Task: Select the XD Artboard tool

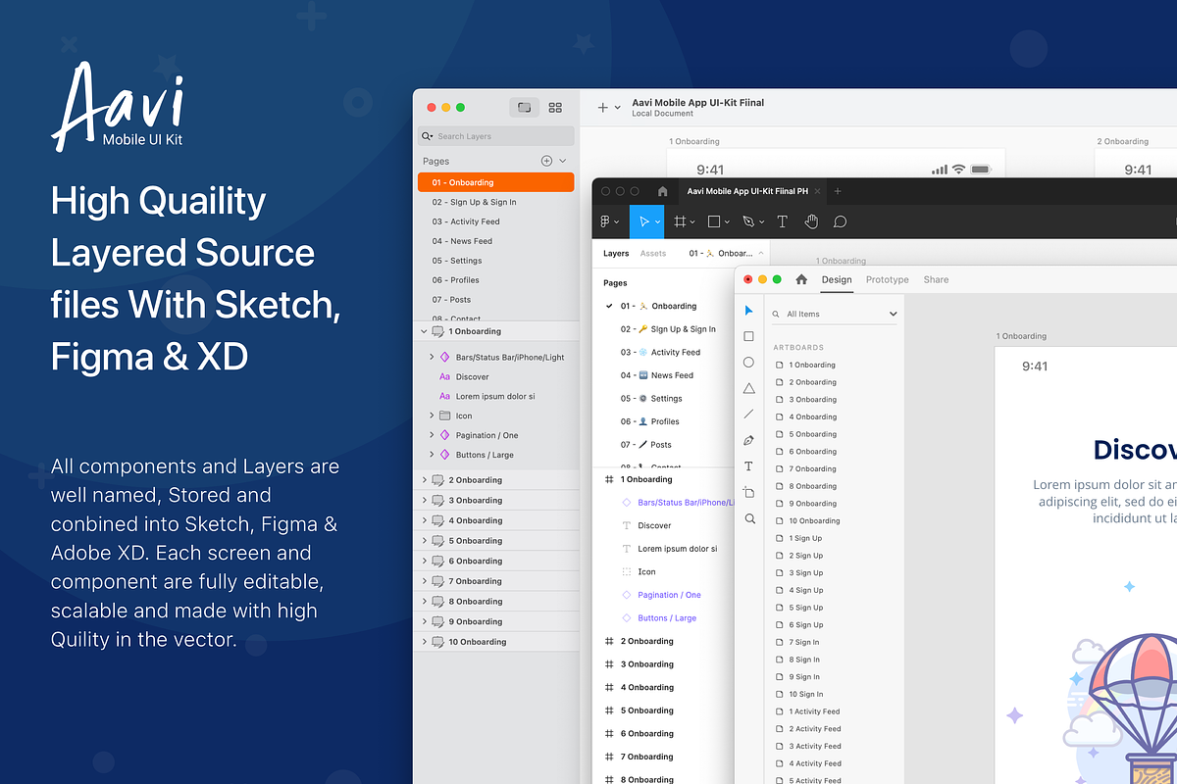Action: pyautogui.click(x=749, y=492)
